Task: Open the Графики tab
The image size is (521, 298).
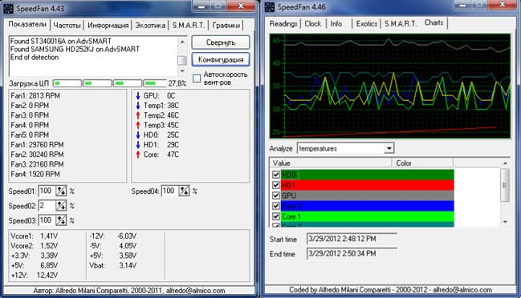Action: pos(226,26)
